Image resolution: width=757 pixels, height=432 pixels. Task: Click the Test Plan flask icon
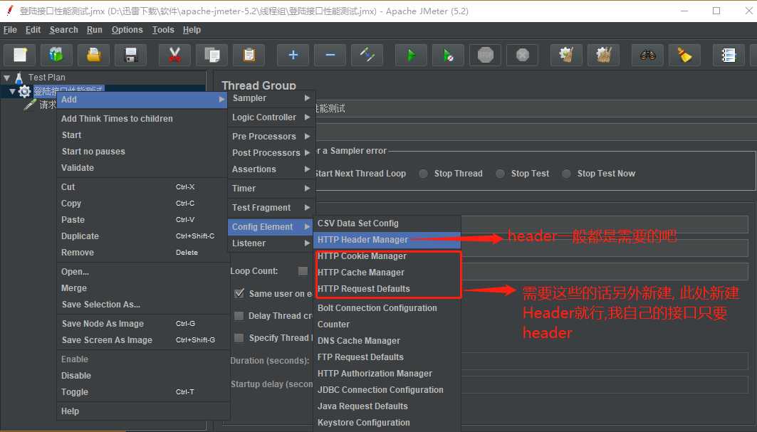click(19, 78)
